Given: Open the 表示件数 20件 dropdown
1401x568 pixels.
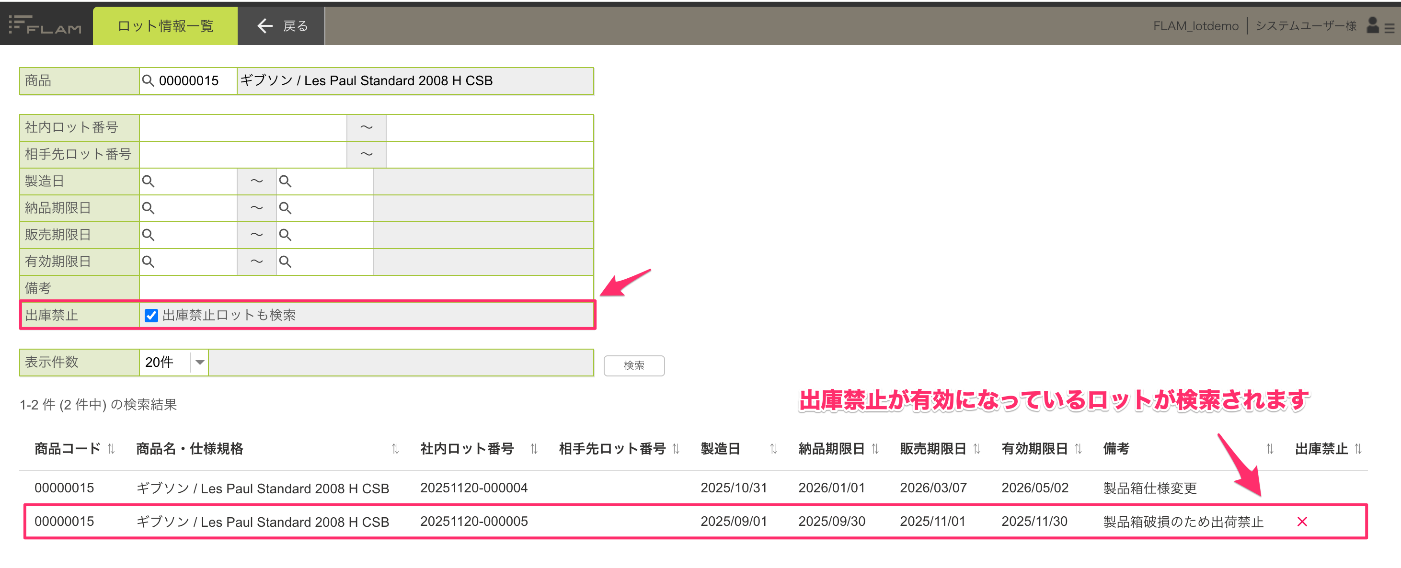Looking at the screenshot, I should (x=174, y=363).
